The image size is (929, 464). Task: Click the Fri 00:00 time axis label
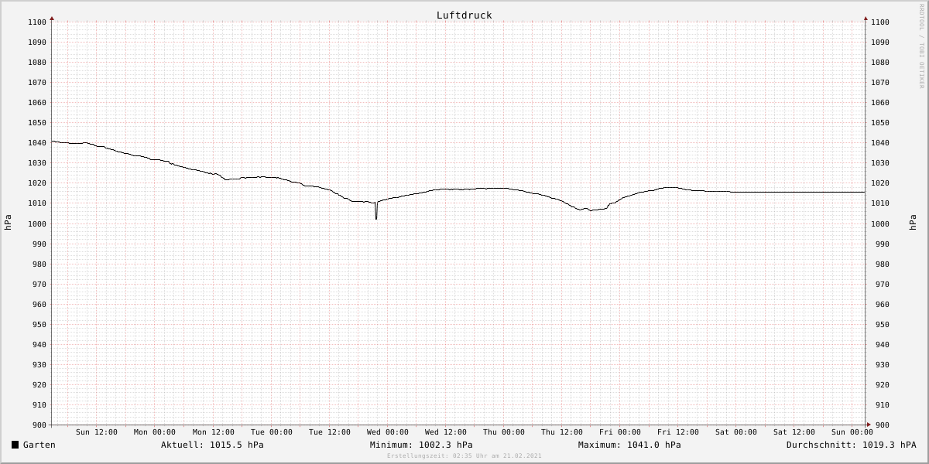point(620,432)
